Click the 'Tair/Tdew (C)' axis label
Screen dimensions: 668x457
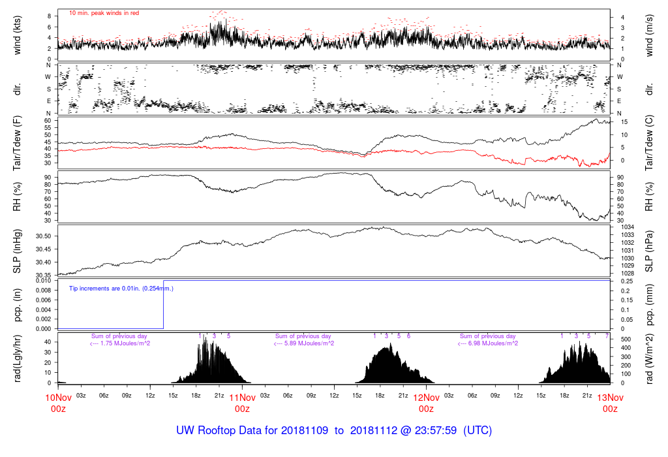pyautogui.click(x=649, y=143)
